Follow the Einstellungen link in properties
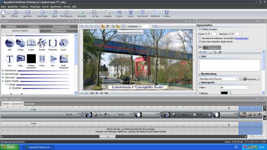 (x=241, y=38)
